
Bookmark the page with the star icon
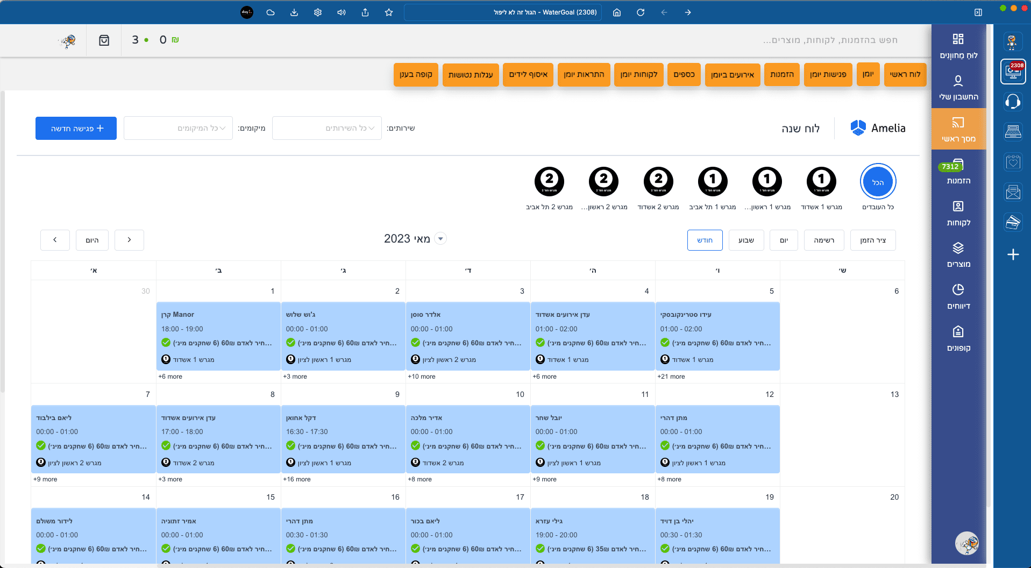tap(389, 12)
